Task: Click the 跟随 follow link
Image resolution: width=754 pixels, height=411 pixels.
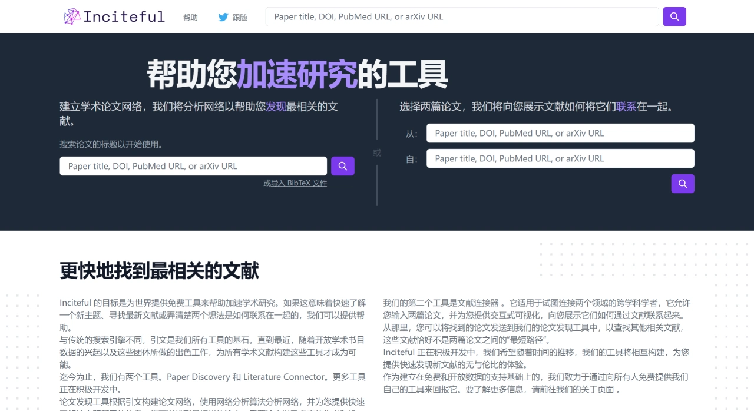Action: click(x=239, y=17)
